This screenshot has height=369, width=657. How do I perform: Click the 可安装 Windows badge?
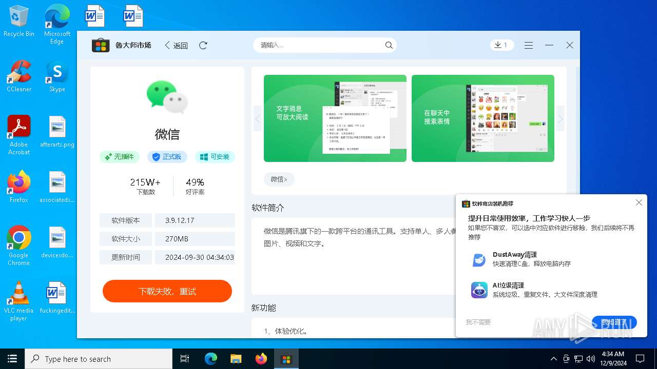(215, 157)
